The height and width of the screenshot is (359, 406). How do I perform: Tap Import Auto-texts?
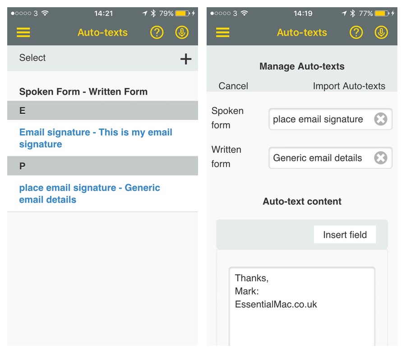349,86
